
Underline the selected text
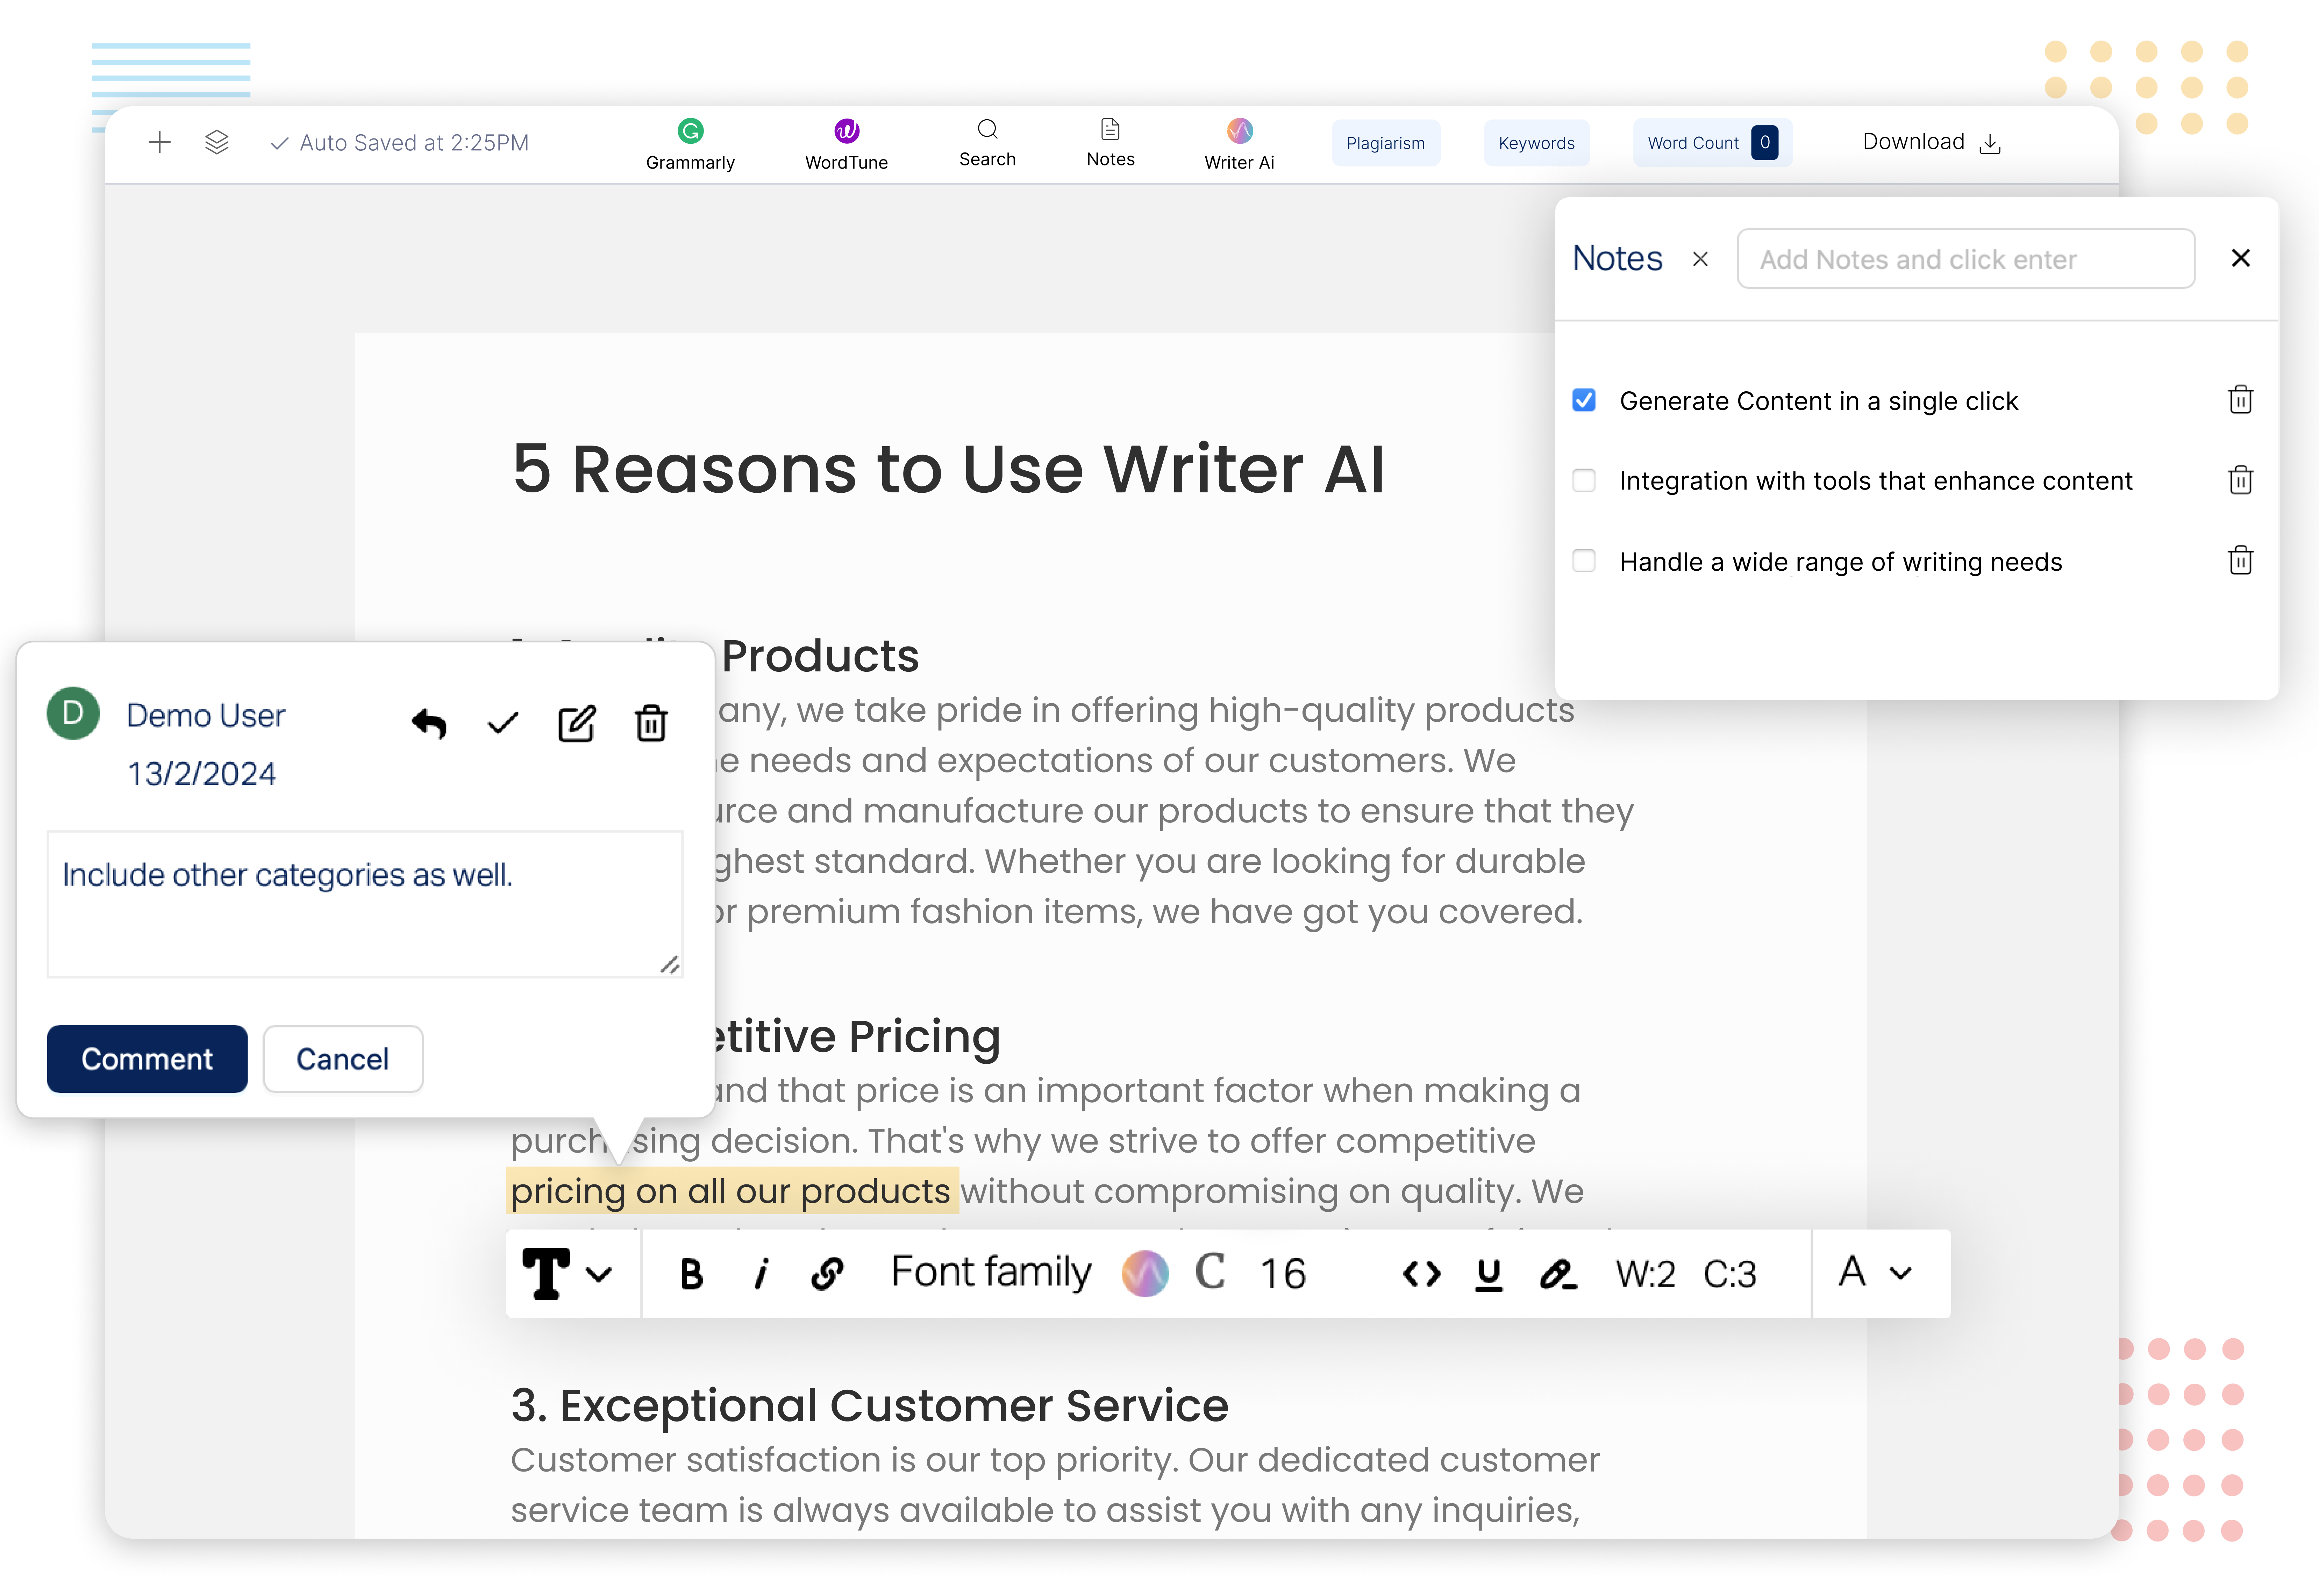1489,1275
